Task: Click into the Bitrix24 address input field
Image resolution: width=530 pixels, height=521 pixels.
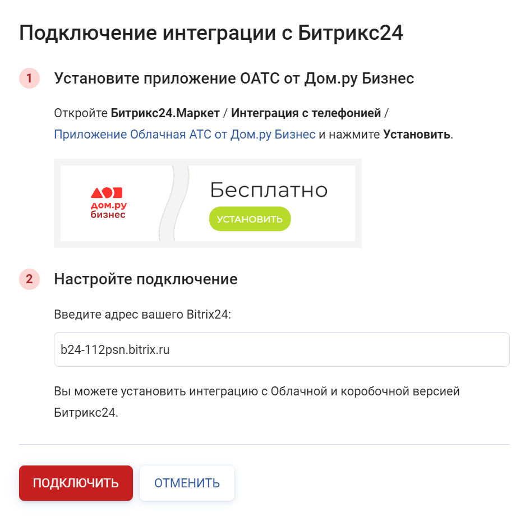Action: click(x=282, y=349)
